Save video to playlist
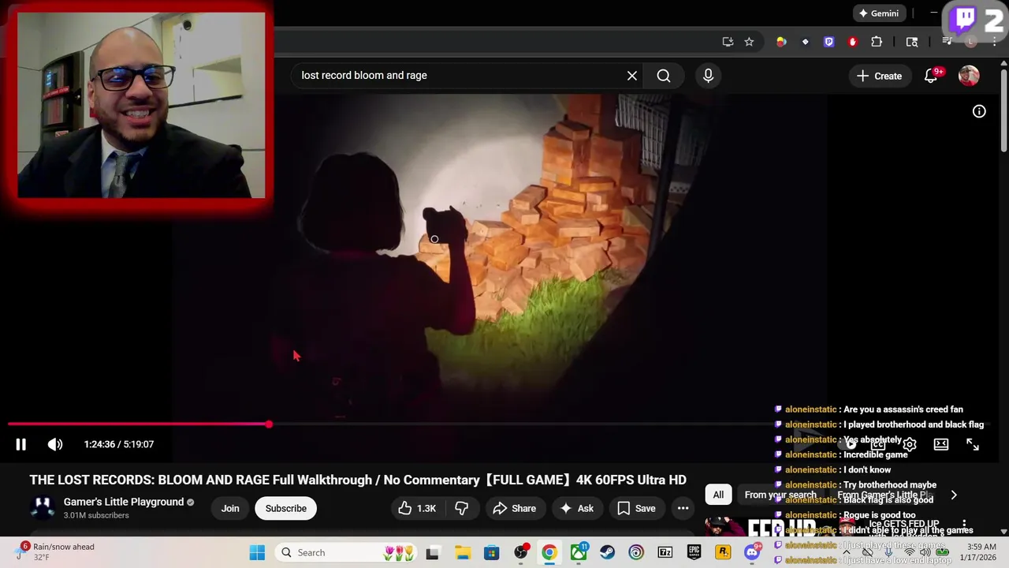 tap(636, 508)
